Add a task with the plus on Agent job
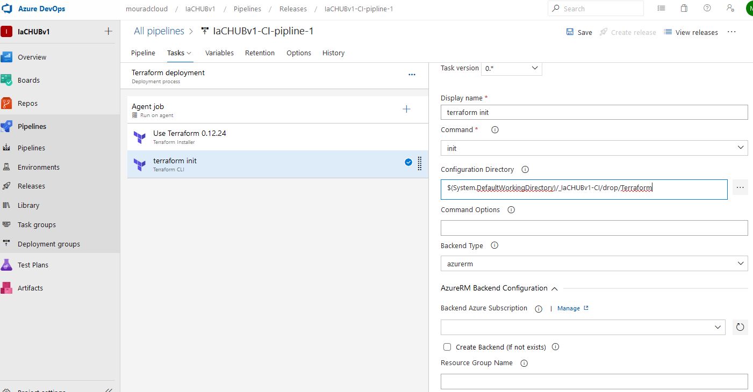 pyautogui.click(x=407, y=109)
